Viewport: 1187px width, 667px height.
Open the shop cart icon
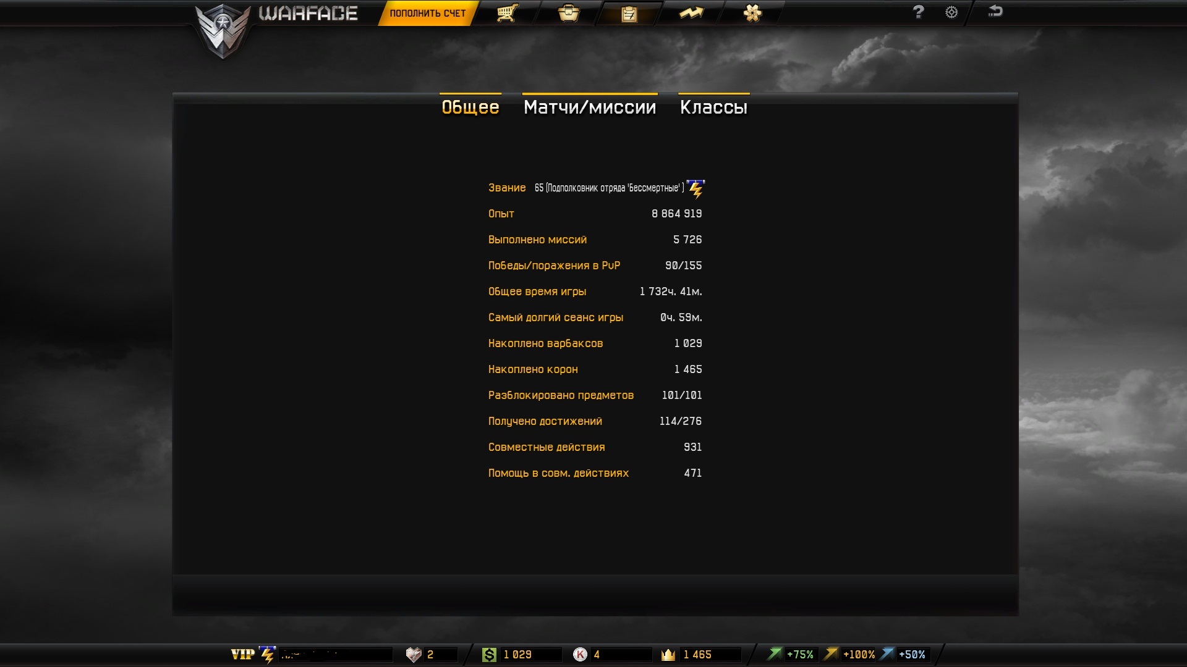pos(507,13)
